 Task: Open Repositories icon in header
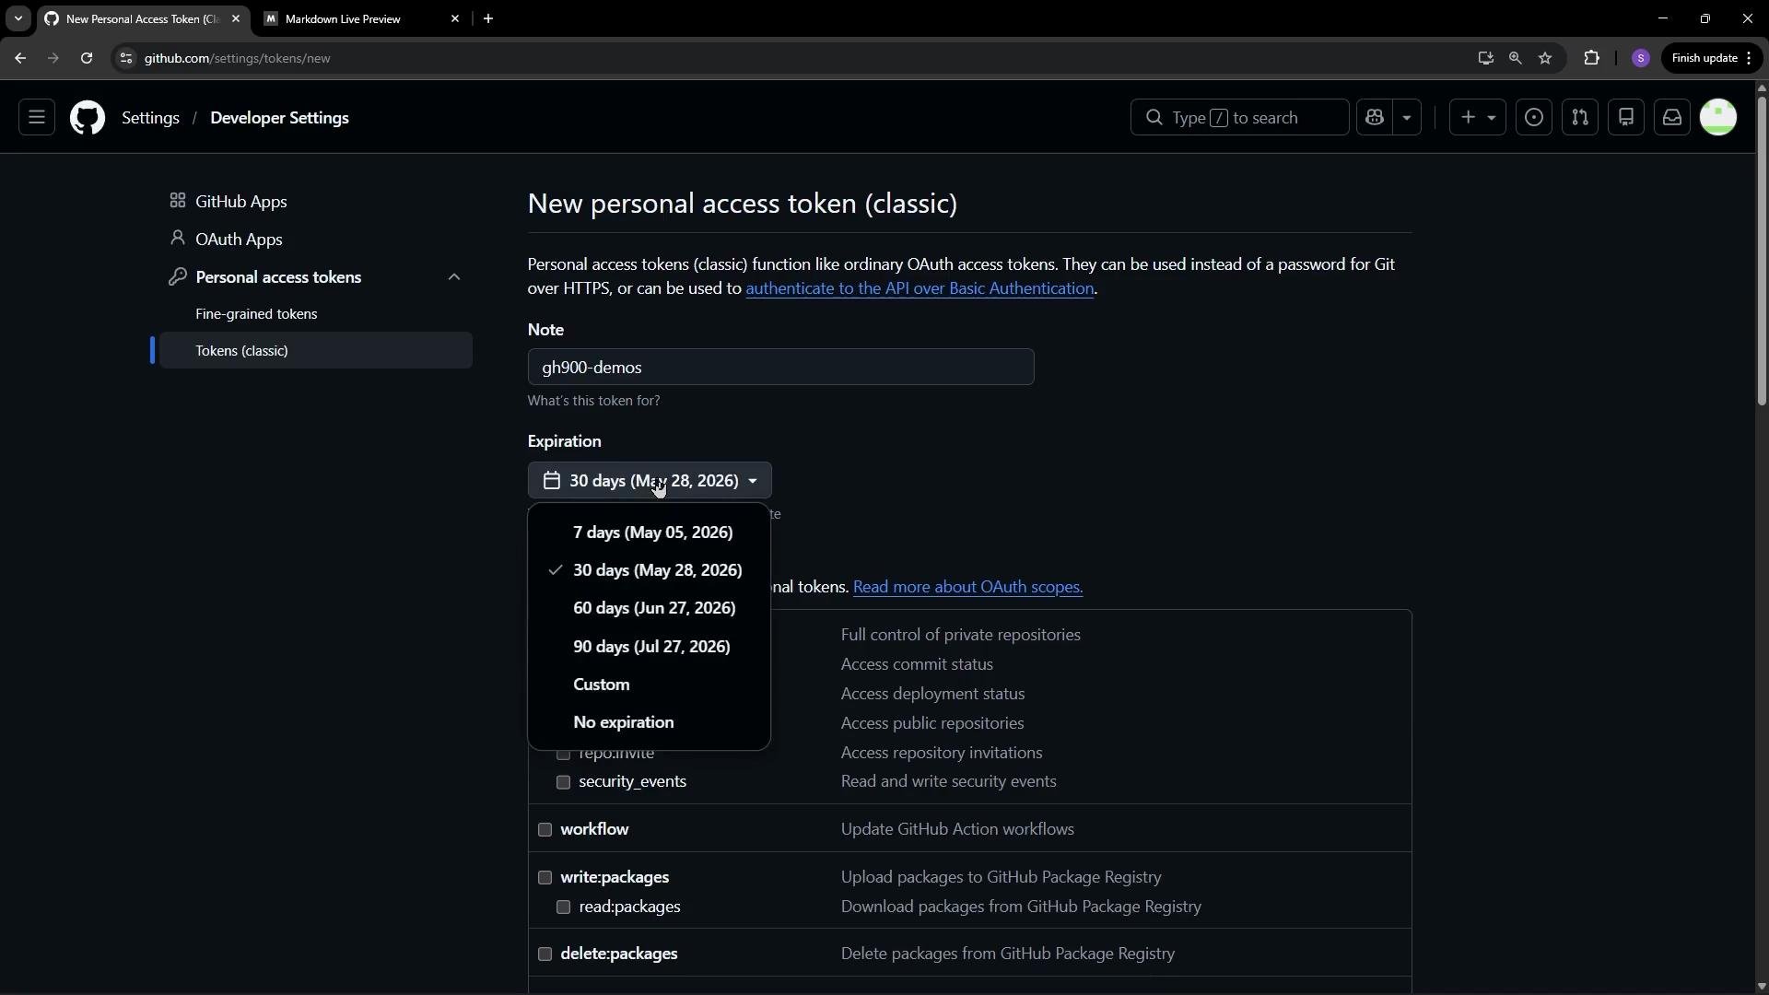pyautogui.click(x=1626, y=118)
